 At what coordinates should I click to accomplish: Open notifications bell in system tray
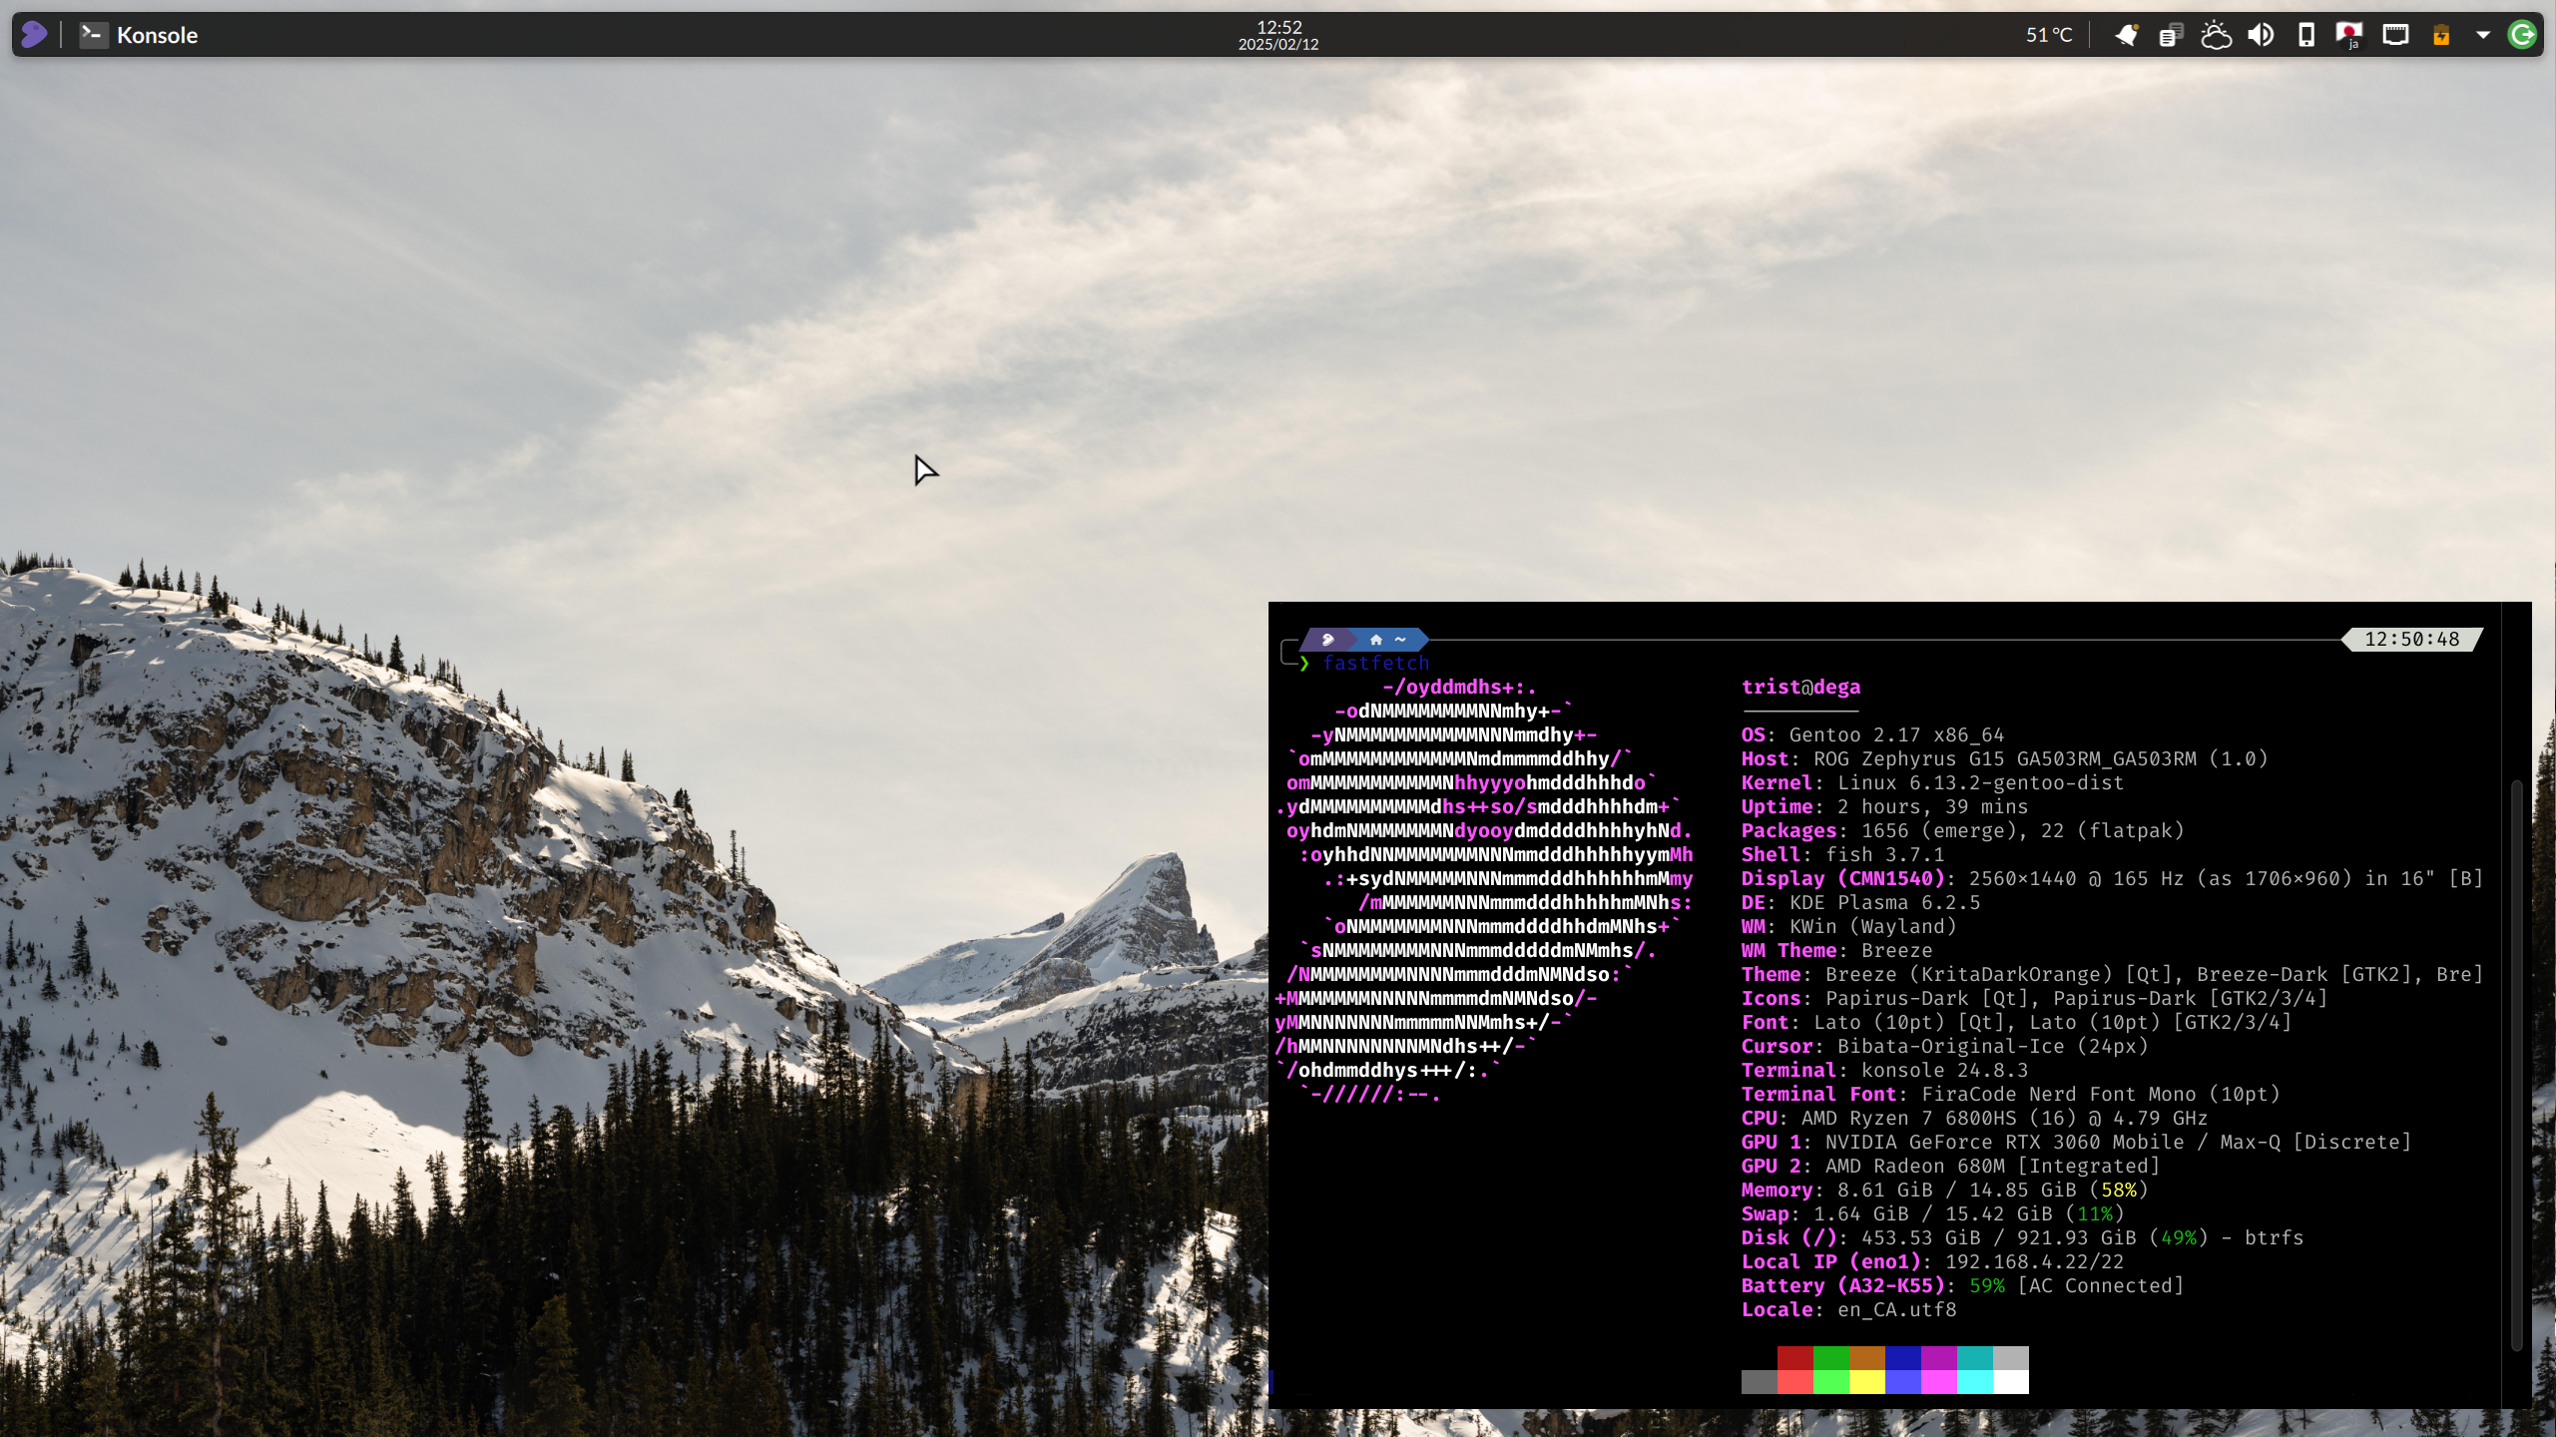[2126, 35]
